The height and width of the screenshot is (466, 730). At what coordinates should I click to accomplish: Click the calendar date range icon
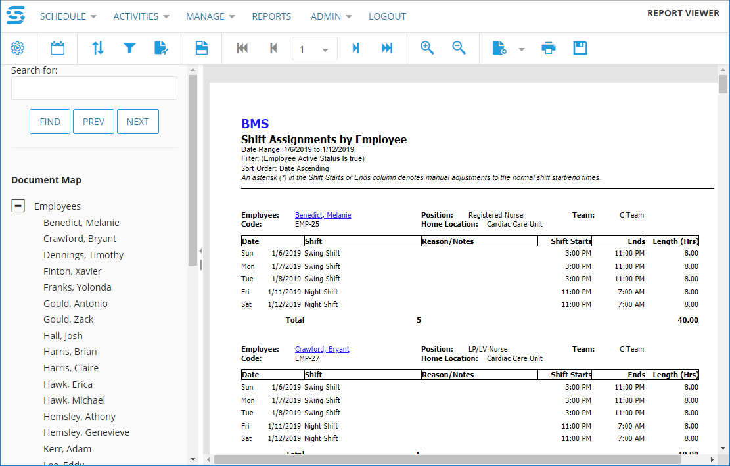[58, 48]
